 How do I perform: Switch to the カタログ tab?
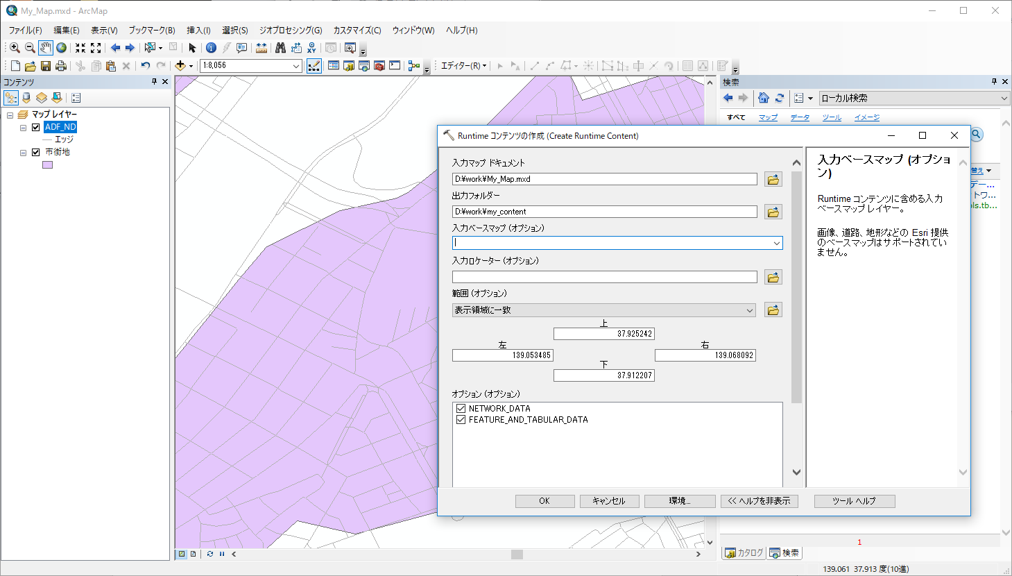coord(744,553)
